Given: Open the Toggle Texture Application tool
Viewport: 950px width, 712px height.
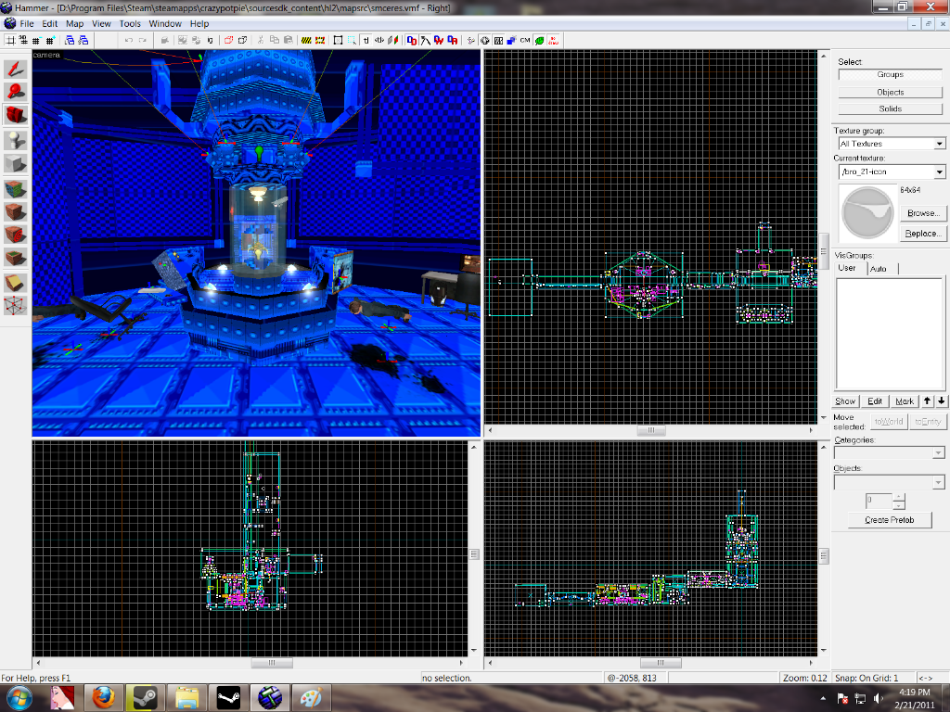Looking at the screenshot, I should [15, 189].
